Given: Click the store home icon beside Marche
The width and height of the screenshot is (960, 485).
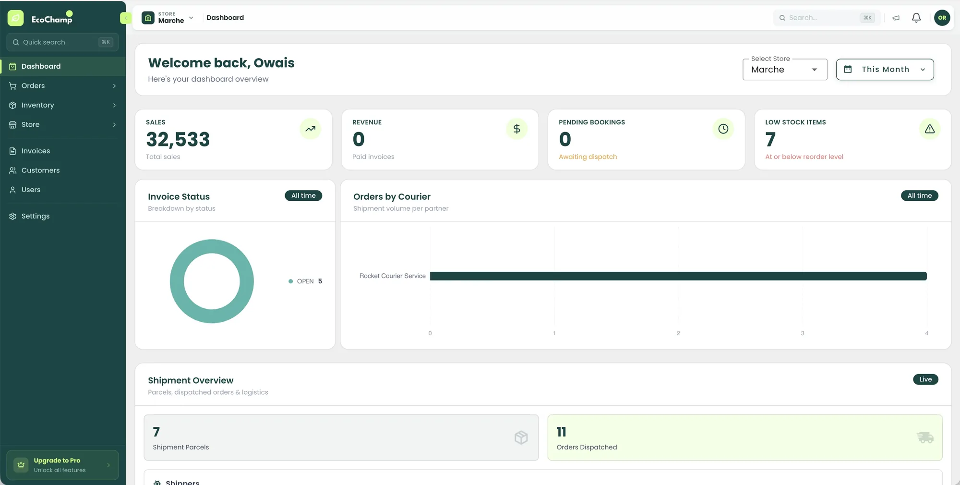Looking at the screenshot, I should coord(148,18).
